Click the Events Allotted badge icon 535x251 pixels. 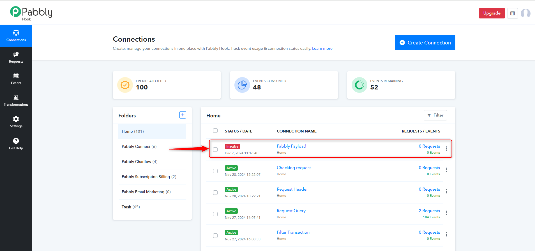tap(125, 85)
